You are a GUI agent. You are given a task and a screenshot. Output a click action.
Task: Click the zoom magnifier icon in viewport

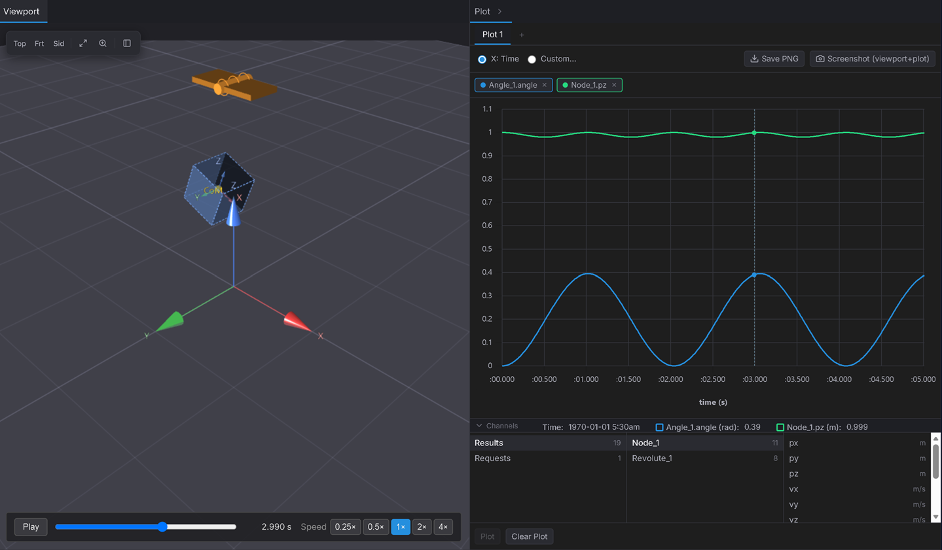click(103, 43)
